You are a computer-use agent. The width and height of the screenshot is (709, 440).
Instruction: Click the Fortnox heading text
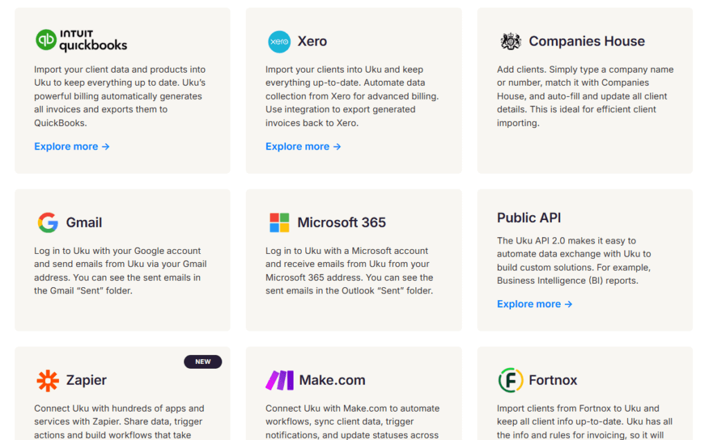coord(553,381)
